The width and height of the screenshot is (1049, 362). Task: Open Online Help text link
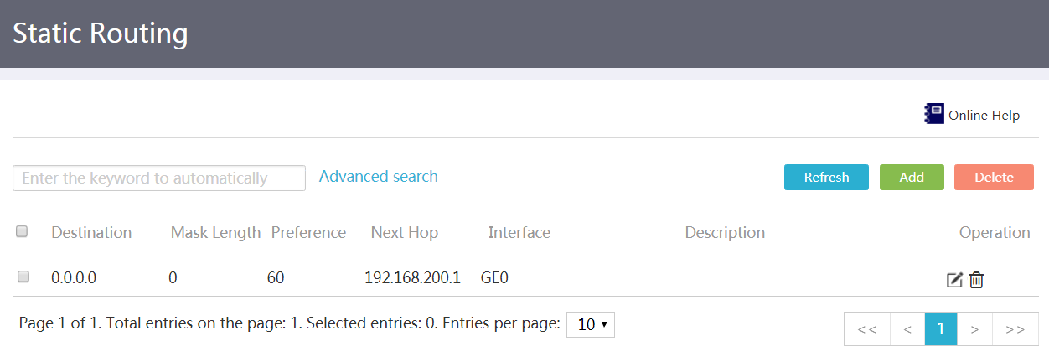pos(984,116)
